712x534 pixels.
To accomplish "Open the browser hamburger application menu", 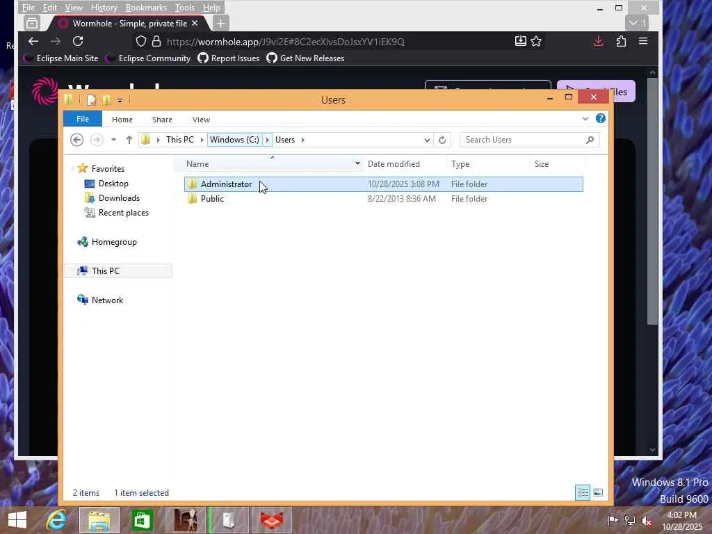I will click(643, 41).
